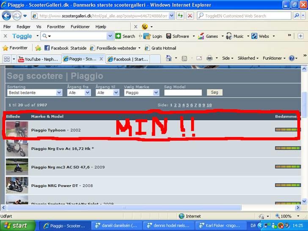Open the Funktioner menu in menu bar
The width and height of the screenshot is (308, 231).
click(x=80, y=26)
